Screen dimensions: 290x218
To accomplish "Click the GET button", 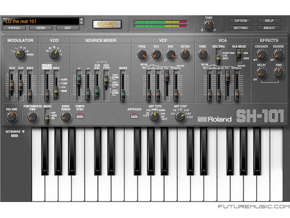I will point(68,28).
